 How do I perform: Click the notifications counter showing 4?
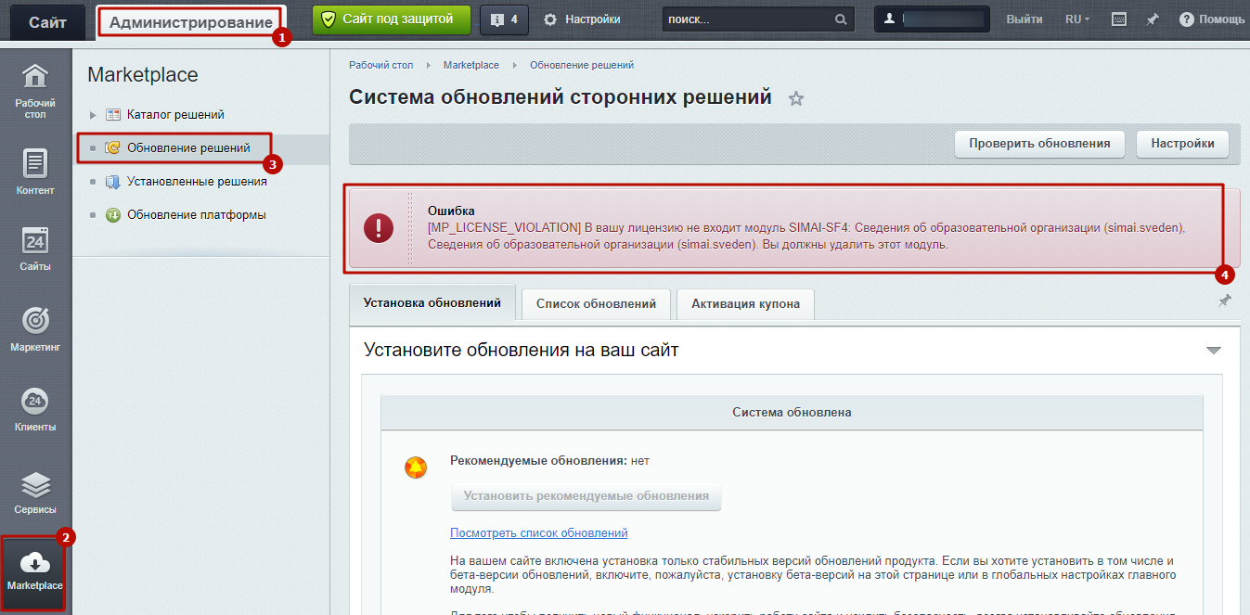[x=503, y=19]
